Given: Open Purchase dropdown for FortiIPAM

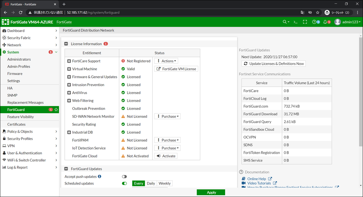Looking at the screenshot, I should (167, 140).
